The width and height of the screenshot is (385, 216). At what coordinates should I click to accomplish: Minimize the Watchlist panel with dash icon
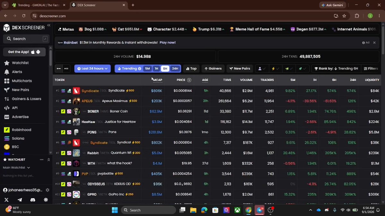(x=42, y=160)
